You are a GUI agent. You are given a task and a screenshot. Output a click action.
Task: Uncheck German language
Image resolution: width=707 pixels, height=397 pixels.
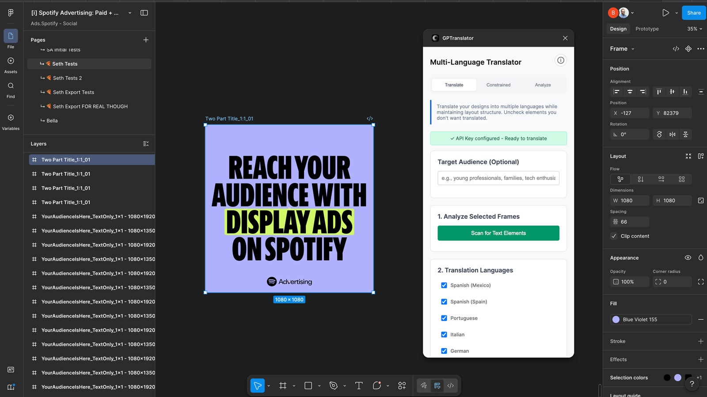444,351
